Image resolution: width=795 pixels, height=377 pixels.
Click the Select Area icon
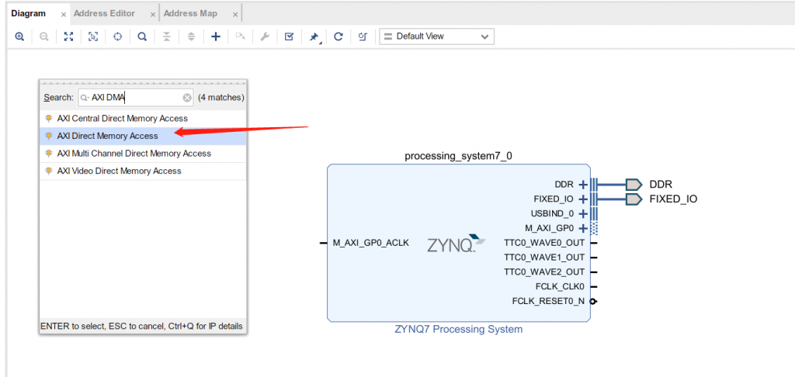coord(93,36)
